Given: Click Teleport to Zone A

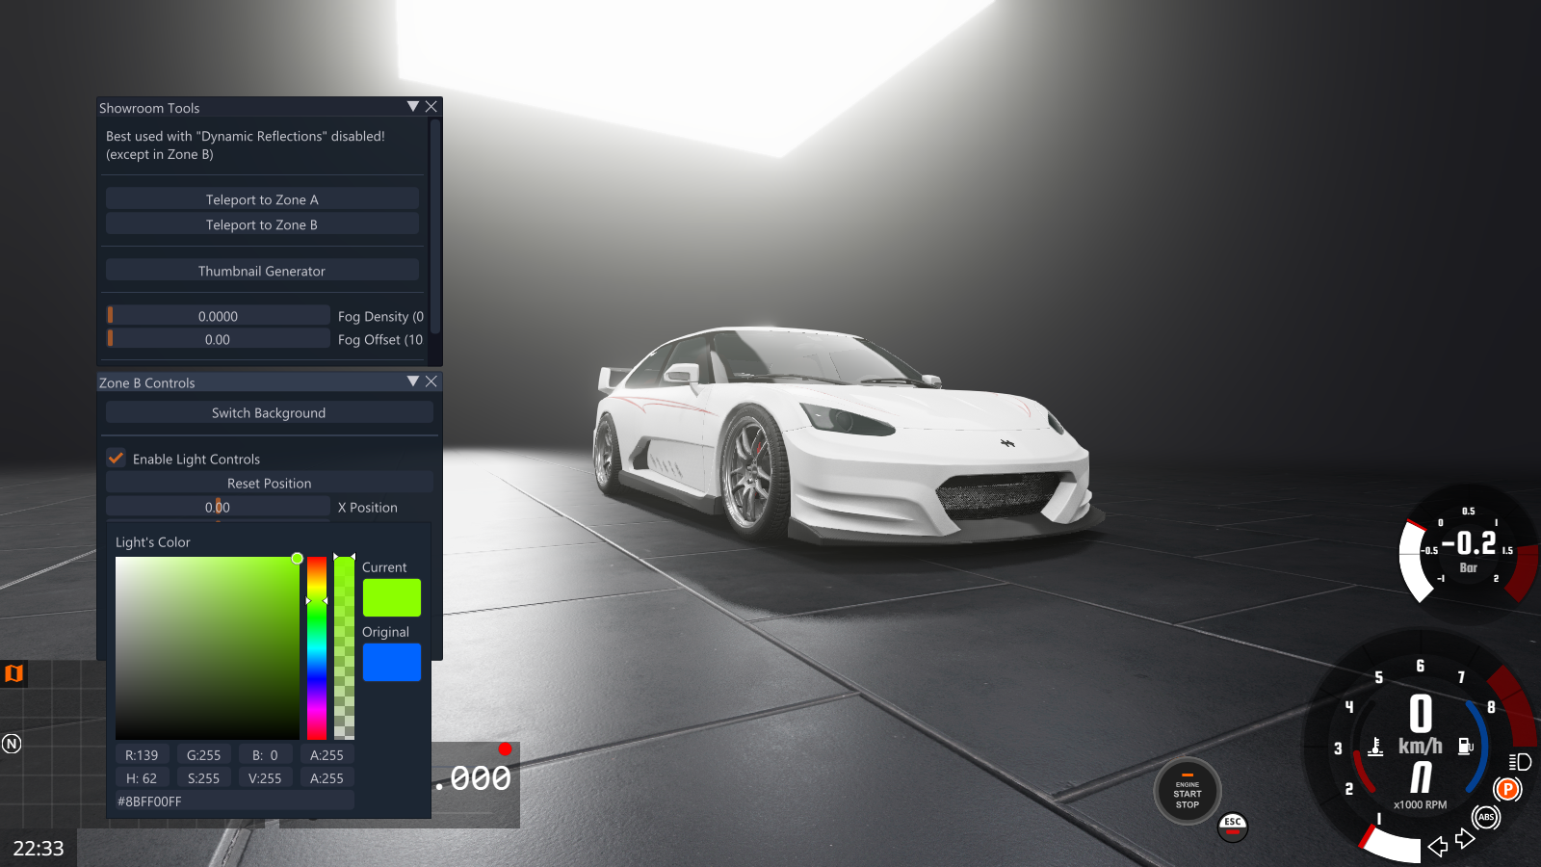Looking at the screenshot, I should [262, 199].
